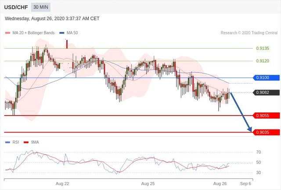
Task: Click the 'Aug 25' date axis label
Action: click(148, 183)
